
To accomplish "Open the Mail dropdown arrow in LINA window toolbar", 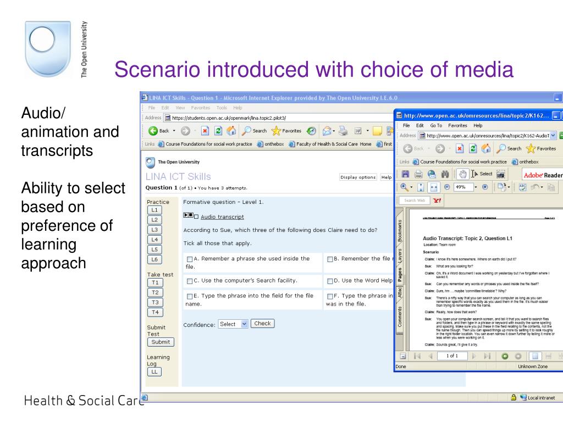I will 334,131.
